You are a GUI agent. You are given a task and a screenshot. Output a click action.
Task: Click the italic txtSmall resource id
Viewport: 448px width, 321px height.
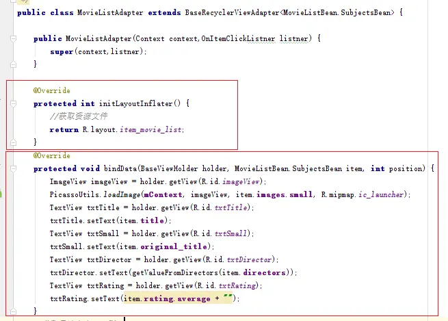(x=230, y=233)
